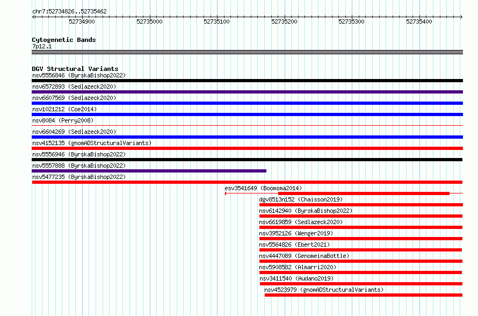
Task: Select the red nsv3411540 variant bar
Action: (361, 284)
